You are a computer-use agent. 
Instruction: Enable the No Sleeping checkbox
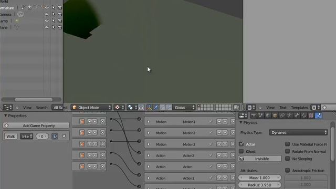click(288, 159)
